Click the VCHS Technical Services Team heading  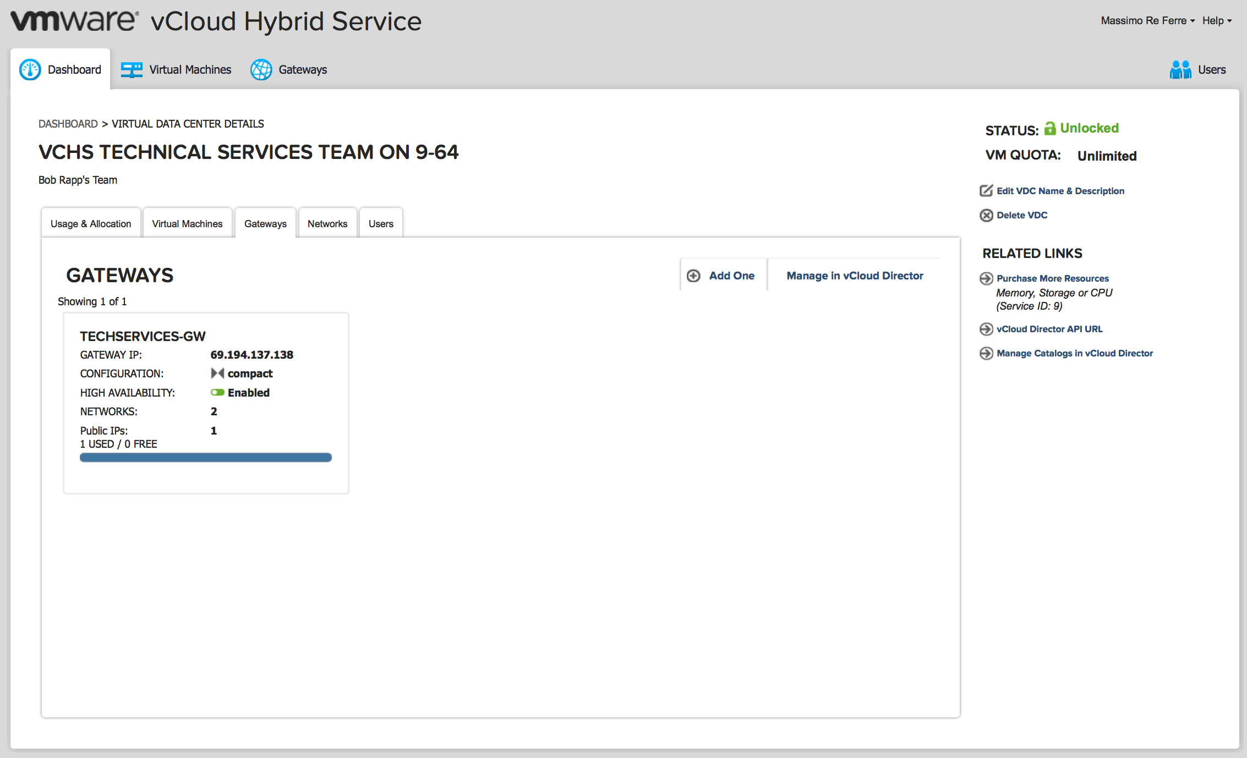pyautogui.click(x=248, y=152)
